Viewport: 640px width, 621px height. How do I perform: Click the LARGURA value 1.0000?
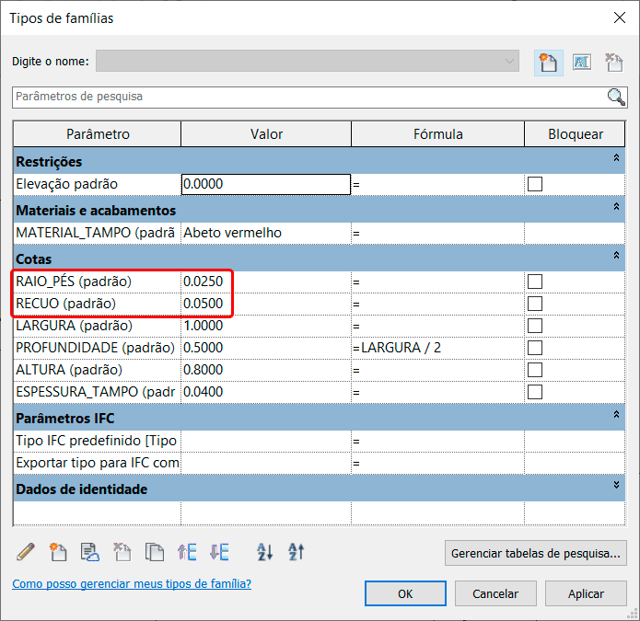[x=266, y=326]
